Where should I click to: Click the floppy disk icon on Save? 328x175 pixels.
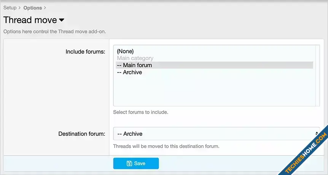click(x=129, y=164)
